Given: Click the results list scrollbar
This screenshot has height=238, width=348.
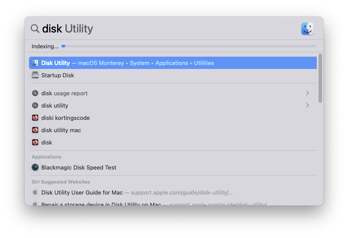Looking at the screenshot, I should pyautogui.click(x=320, y=78).
